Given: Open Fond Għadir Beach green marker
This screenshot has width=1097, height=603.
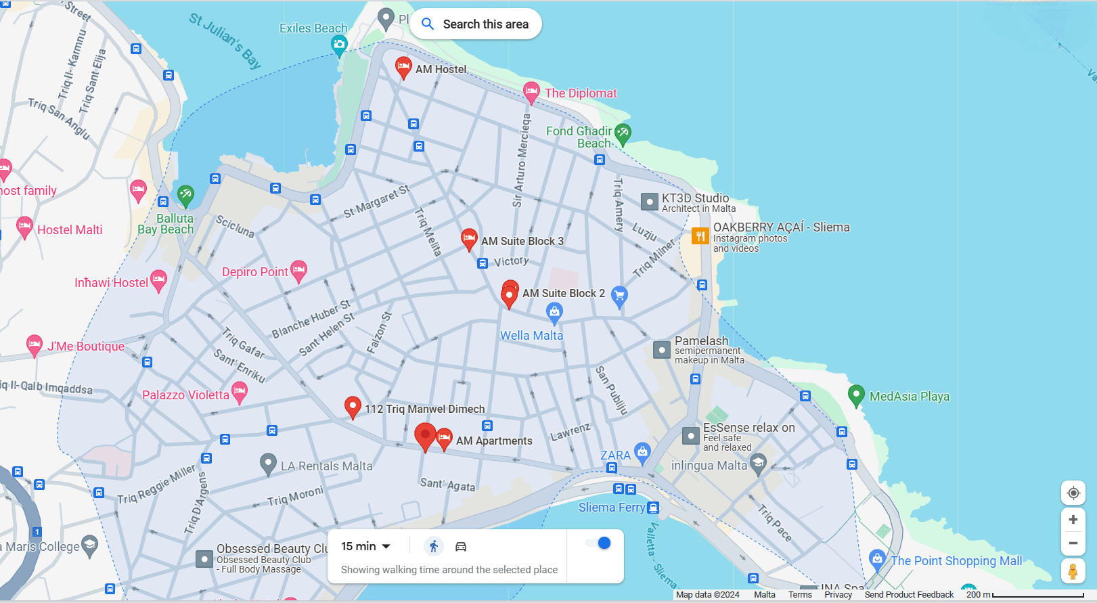Looking at the screenshot, I should pyautogui.click(x=623, y=134).
